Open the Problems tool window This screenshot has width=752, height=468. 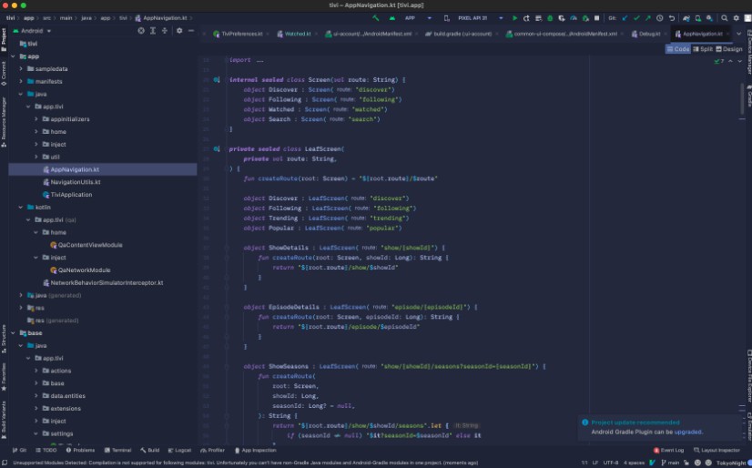(x=80, y=451)
